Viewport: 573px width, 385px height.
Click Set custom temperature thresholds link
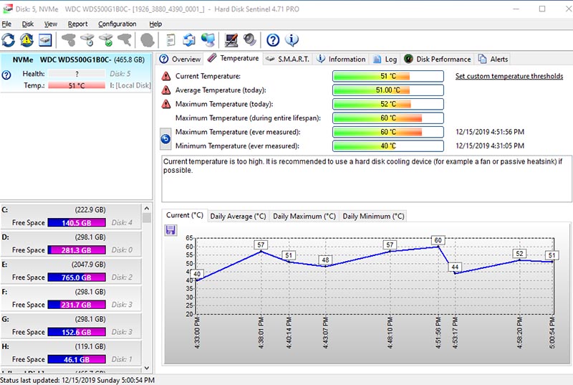point(509,76)
